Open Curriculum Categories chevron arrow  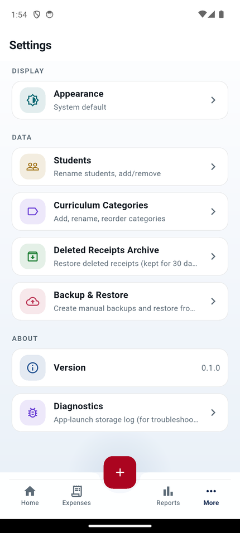tap(213, 211)
